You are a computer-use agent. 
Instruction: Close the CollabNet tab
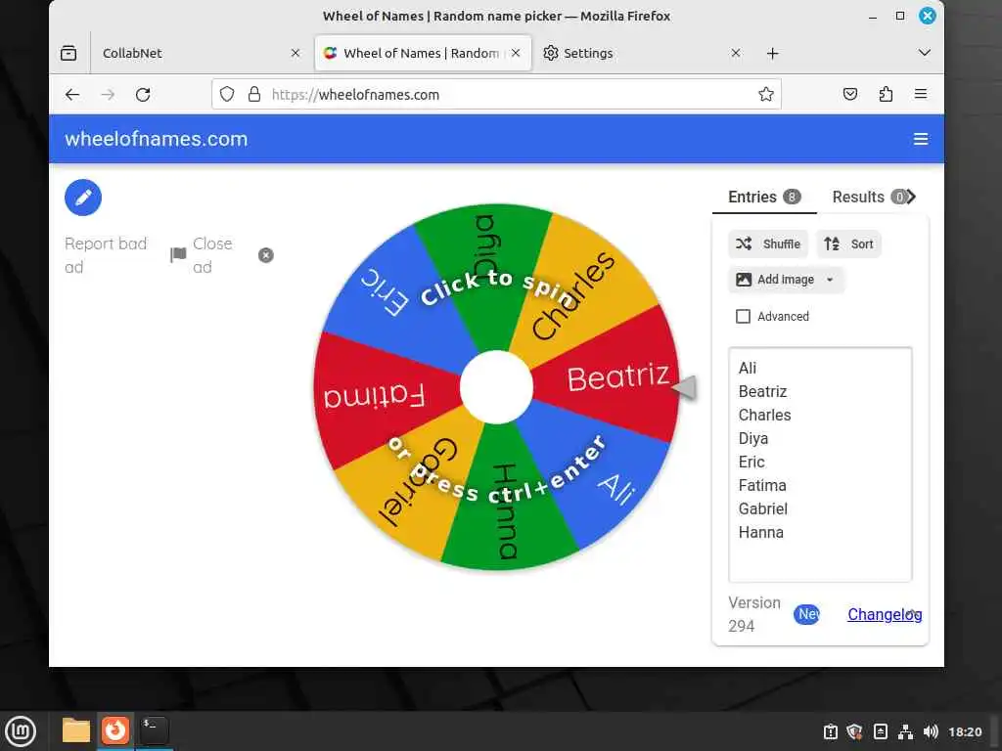296,53
